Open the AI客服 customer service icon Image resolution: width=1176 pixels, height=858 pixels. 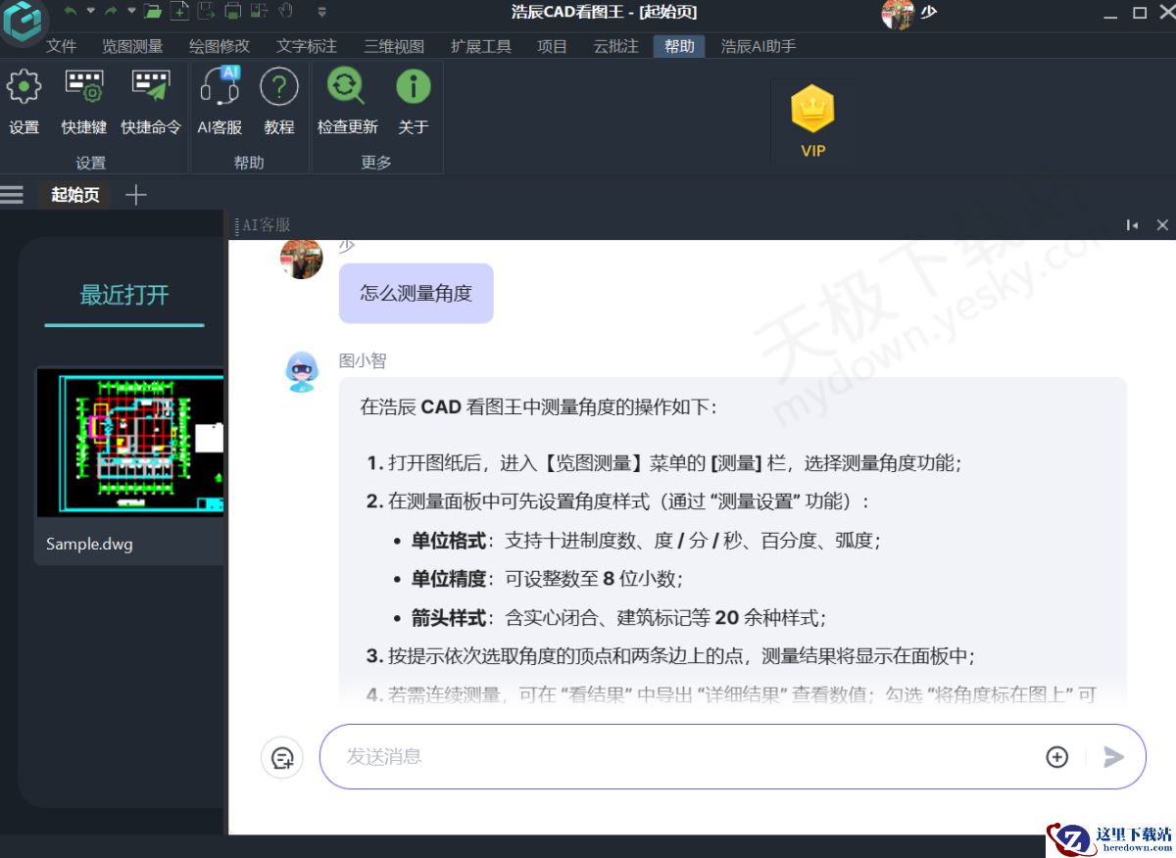tap(220, 85)
